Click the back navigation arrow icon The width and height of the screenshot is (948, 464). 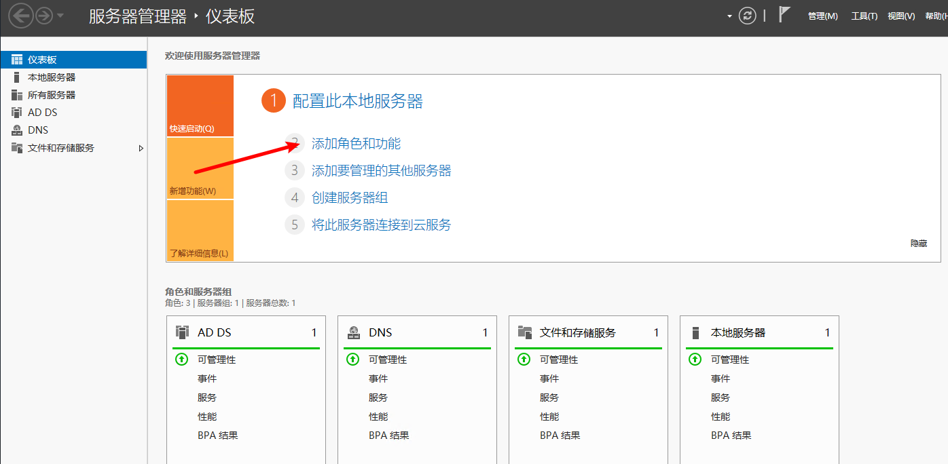[21, 16]
